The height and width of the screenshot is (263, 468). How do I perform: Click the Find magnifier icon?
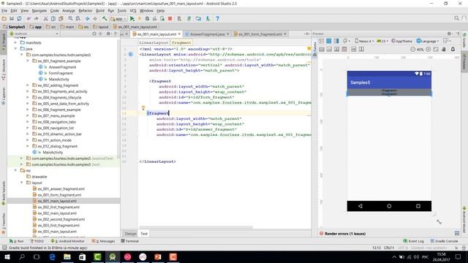pyautogui.click(x=70, y=18)
